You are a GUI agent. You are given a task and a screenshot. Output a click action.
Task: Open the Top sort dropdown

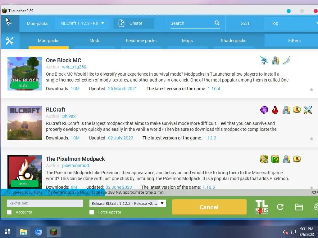click(292, 23)
